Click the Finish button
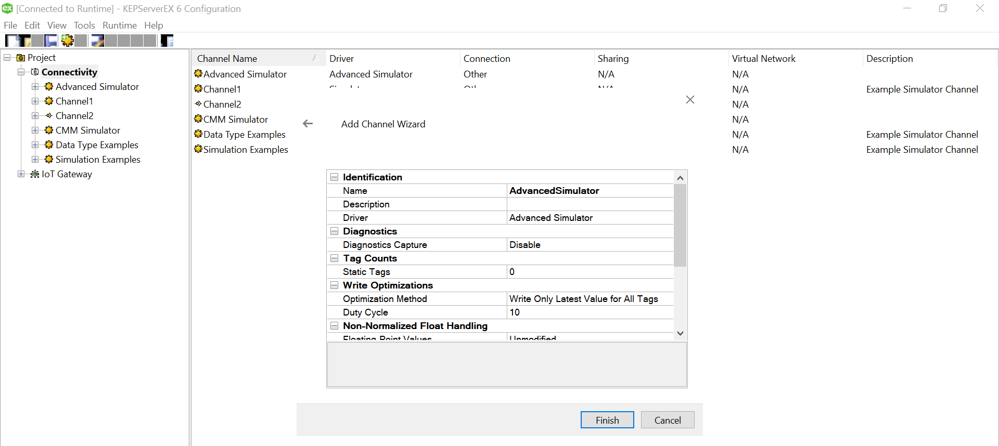 [x=607, y=420]
